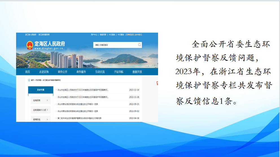Enable 老年模式 at top right

139,35
